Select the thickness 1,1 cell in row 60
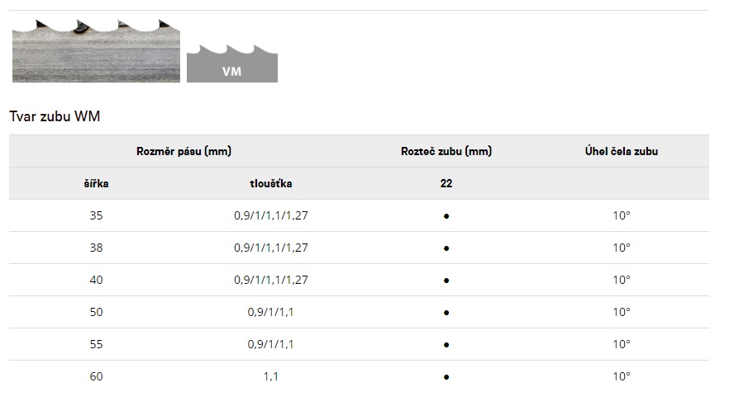The image size is (734, 406). click(x=270, y=377)
